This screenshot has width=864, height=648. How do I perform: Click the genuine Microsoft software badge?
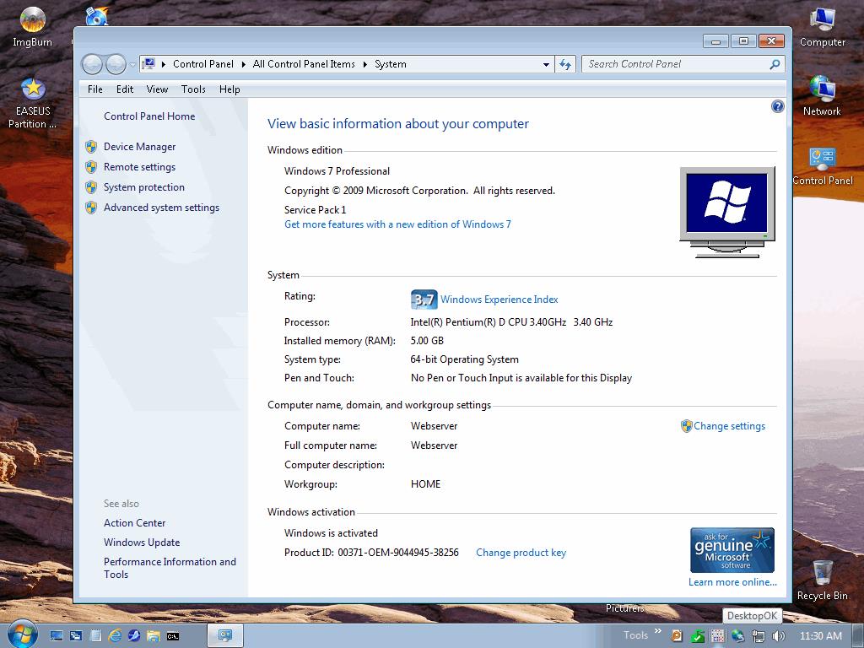point(732,550)
